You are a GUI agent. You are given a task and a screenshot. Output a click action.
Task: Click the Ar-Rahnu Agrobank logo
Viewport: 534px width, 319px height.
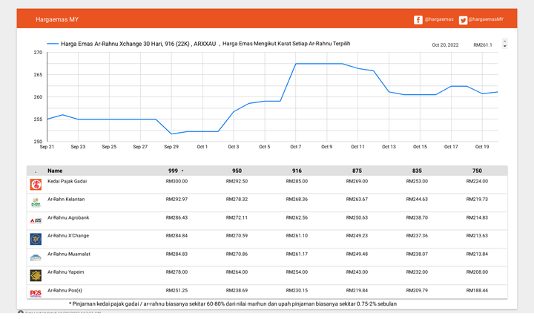(36, 221)
